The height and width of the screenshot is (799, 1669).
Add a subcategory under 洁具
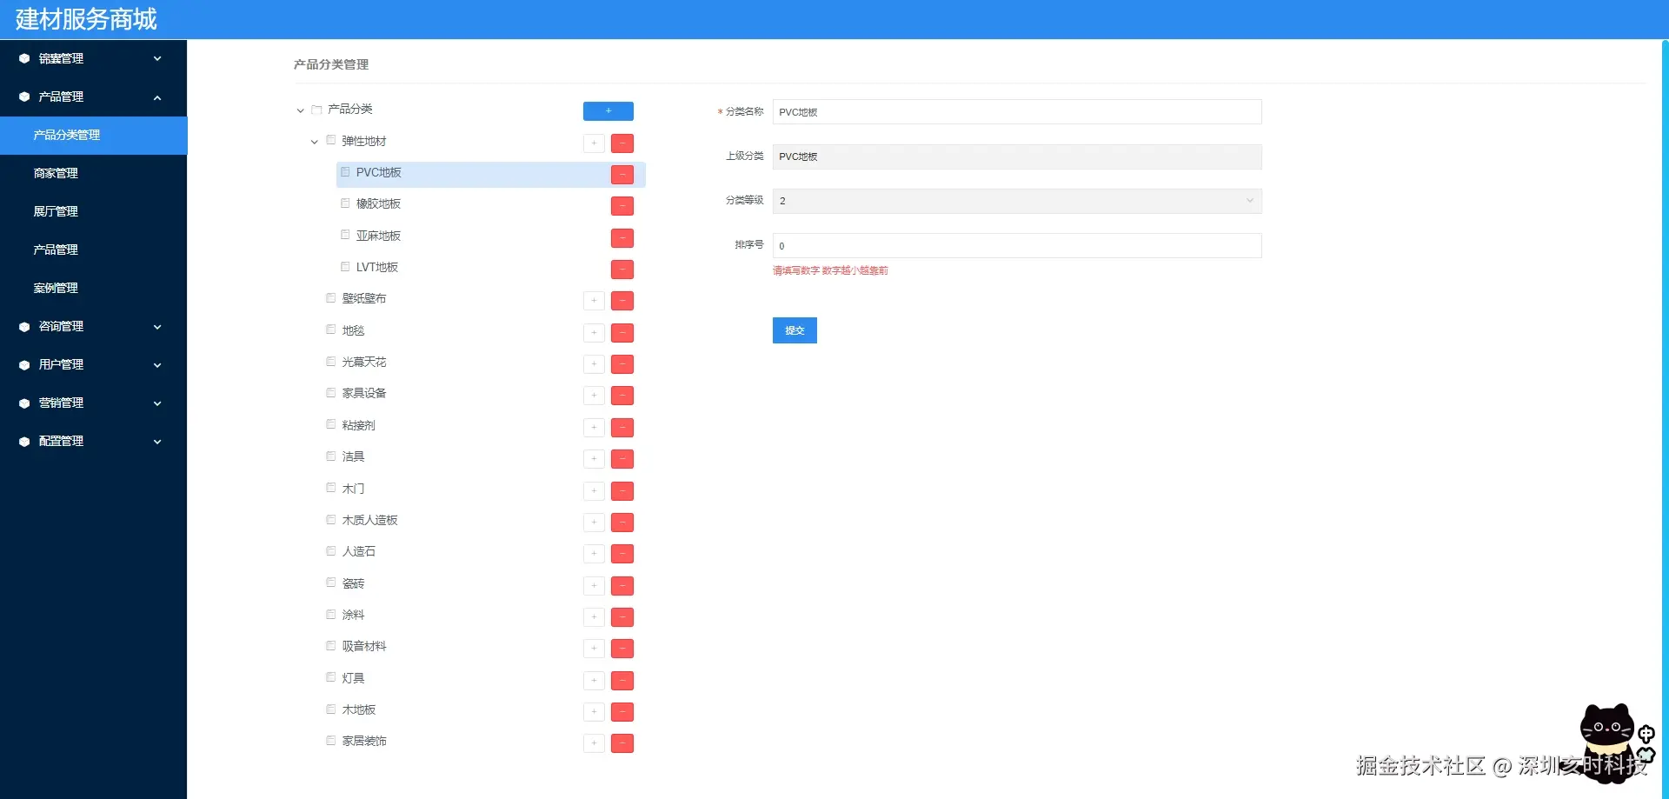coord(594,459)
